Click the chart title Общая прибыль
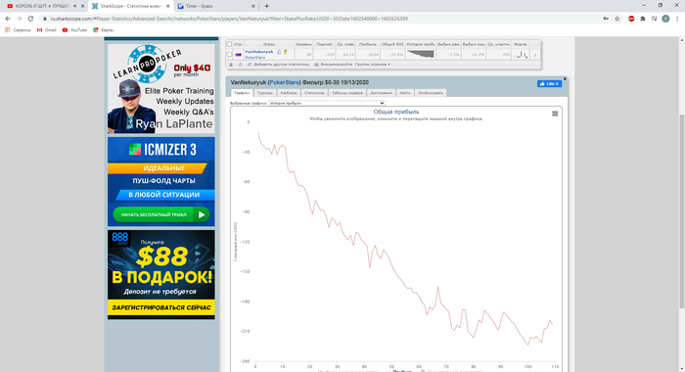Viewport: 685px width, 372px height. click(395, 112)
